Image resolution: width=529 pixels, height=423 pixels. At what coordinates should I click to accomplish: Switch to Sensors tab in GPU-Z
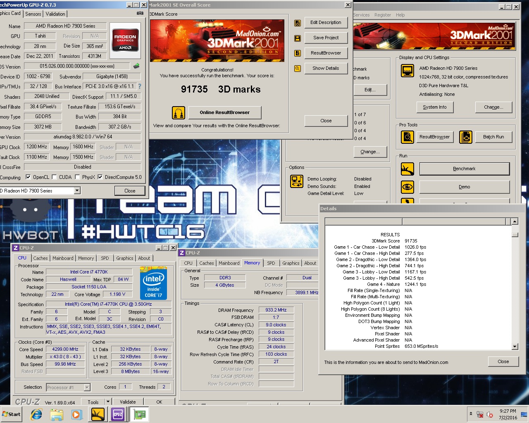click(x=33, y=14)
